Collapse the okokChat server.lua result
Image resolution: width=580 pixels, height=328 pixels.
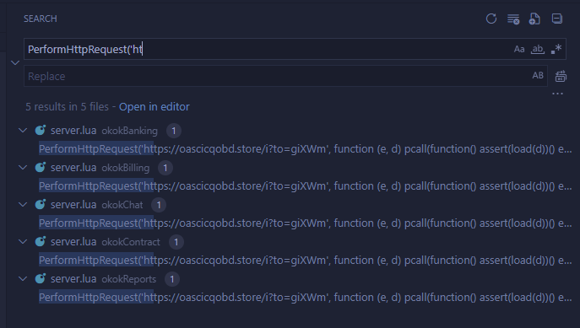click(23, 204)
